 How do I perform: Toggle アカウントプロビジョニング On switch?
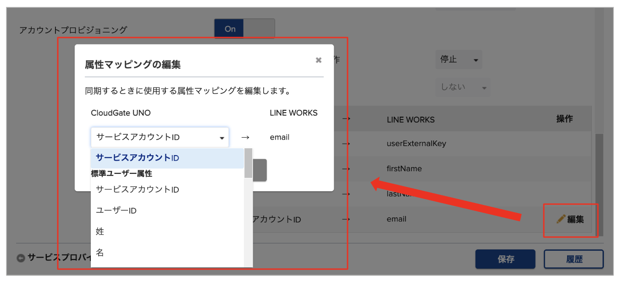coord(244,29)
